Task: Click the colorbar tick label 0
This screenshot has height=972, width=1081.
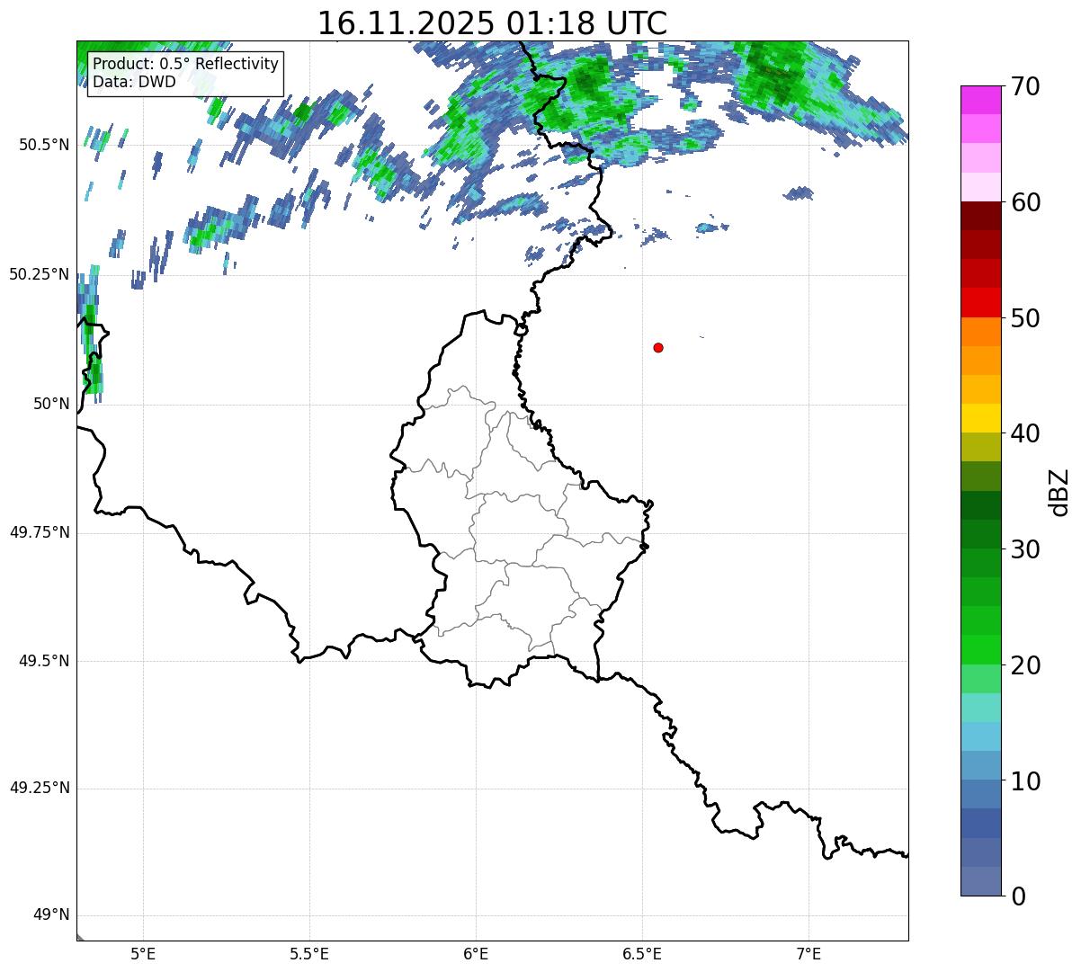Action: coord(1018,896)
